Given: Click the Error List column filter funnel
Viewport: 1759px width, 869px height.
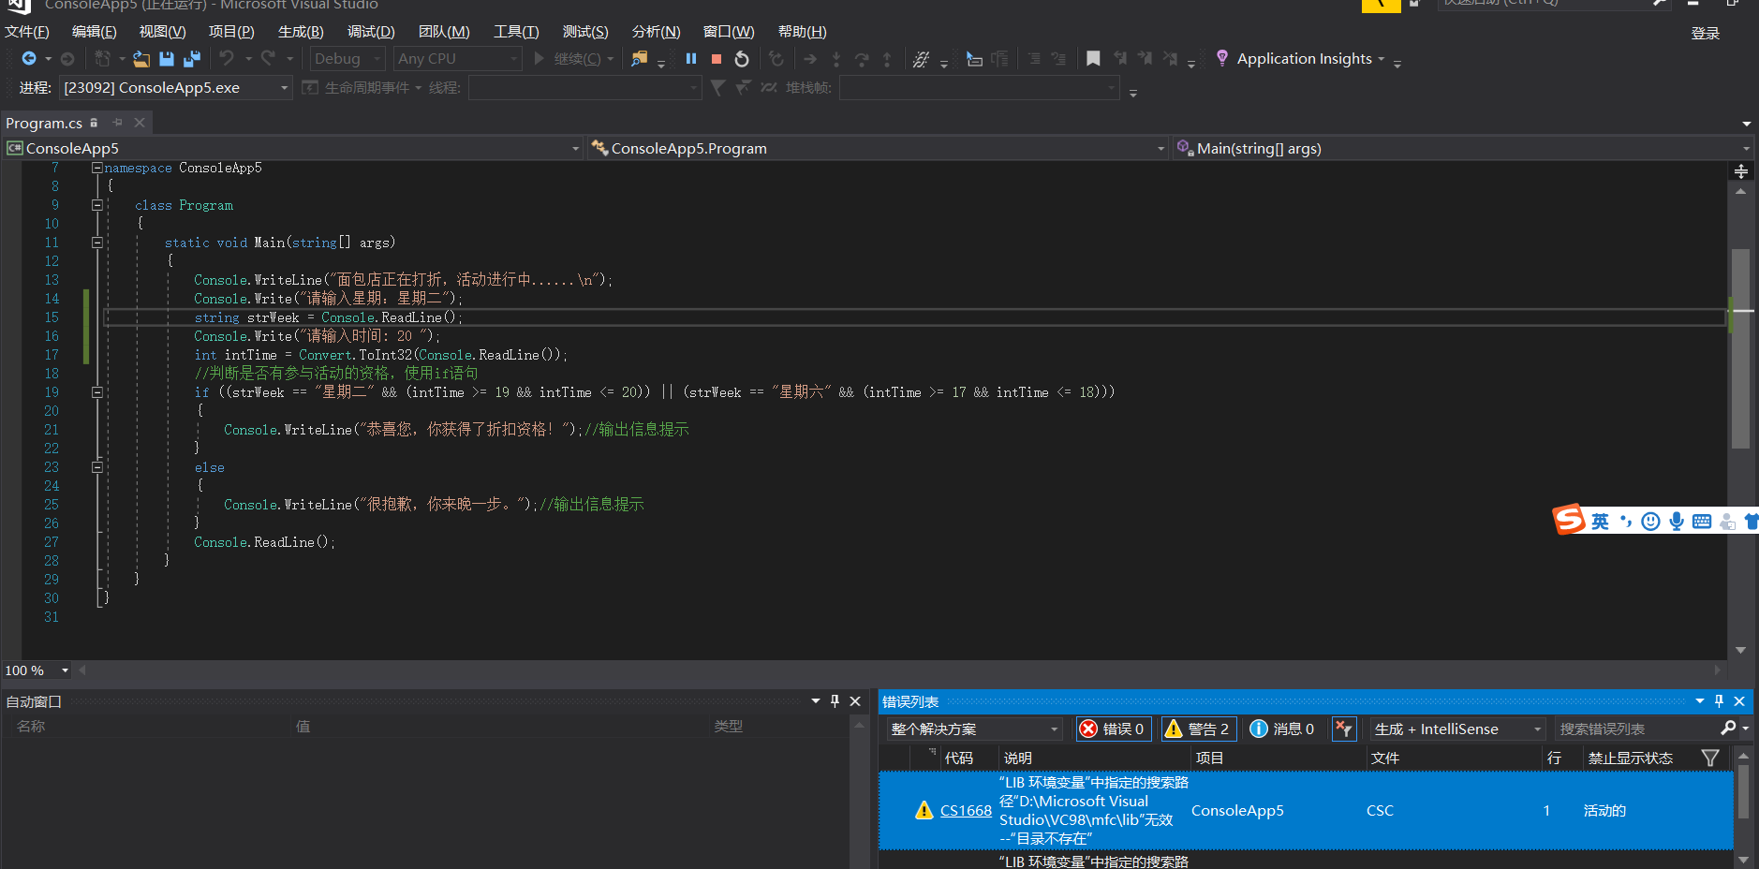Looking at the screenshot, I should [x=1710, y=758].
